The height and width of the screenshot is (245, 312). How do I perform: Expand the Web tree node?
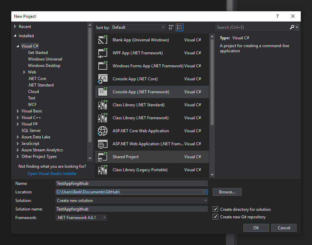[x=24, y=72]
